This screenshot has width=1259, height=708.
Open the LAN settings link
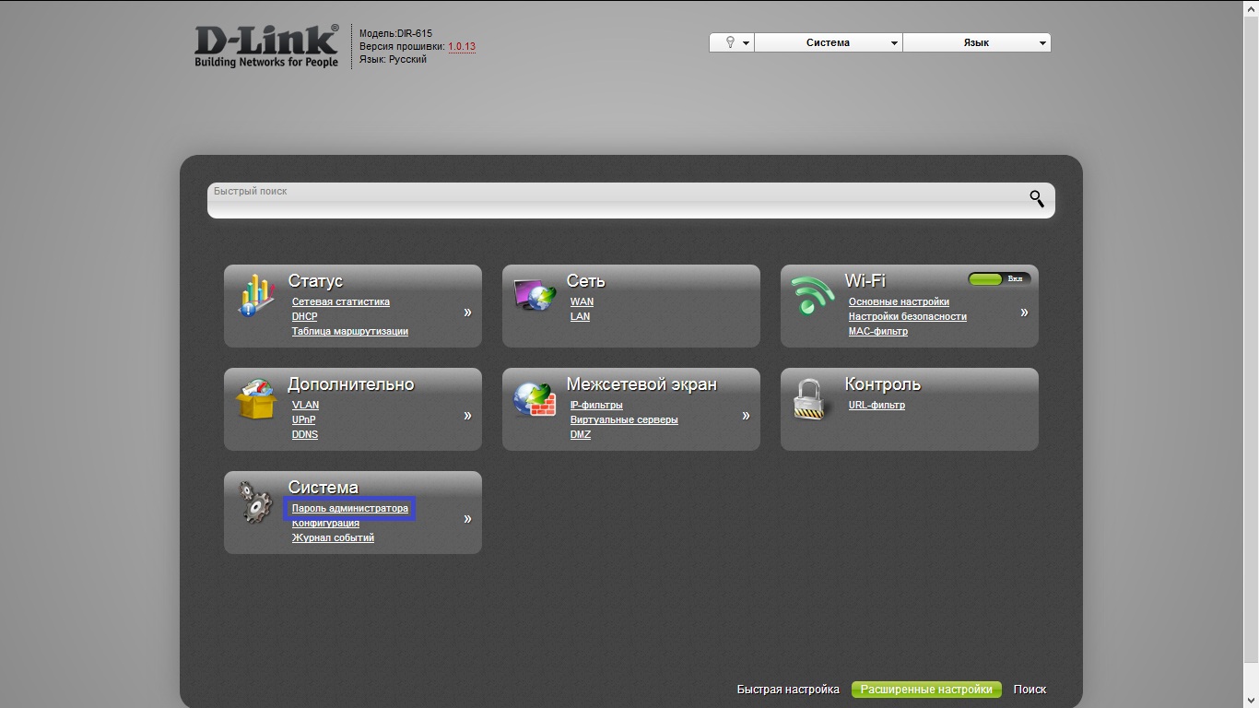click(x=580, y=317)
